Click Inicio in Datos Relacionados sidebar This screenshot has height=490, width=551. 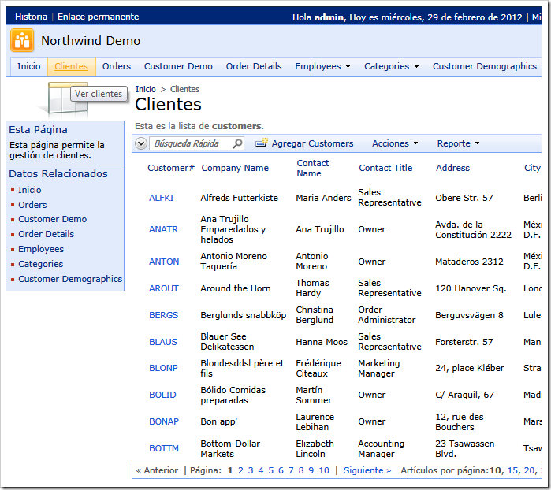click(x=29, y=190)
